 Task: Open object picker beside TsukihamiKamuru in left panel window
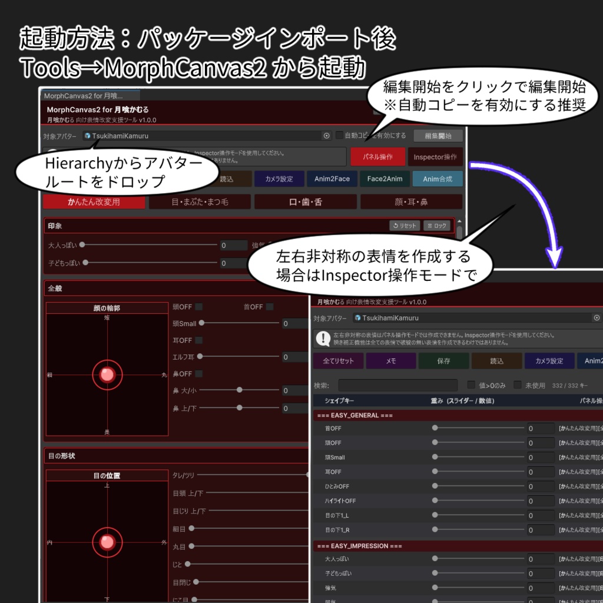tap(326, 136)
